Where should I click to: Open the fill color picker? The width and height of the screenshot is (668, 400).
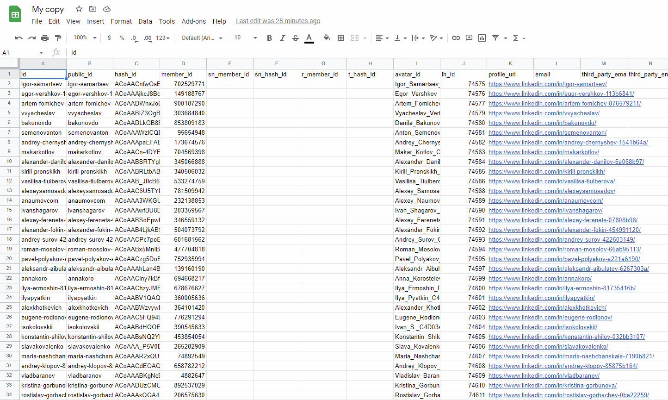(327, 38)
